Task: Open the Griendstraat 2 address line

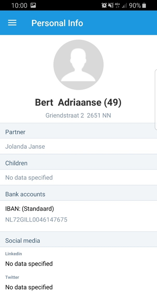Action: pyautogui.click(x=78, y=115)
